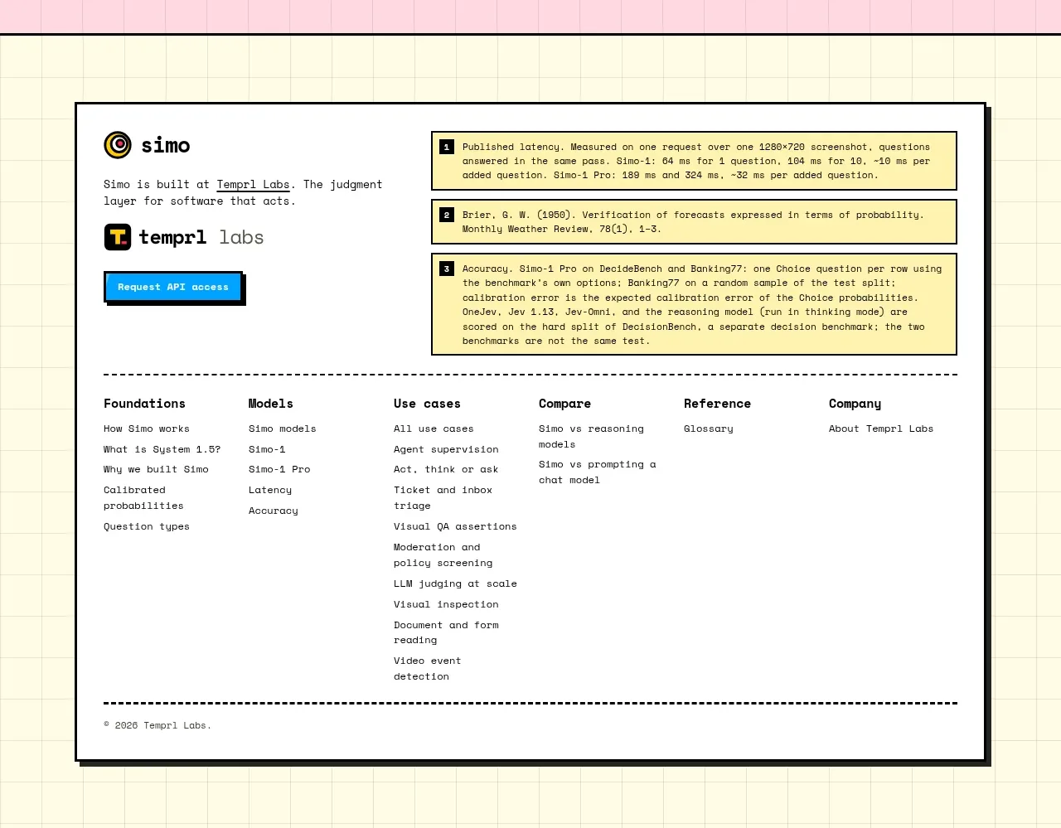Screen dimensions: 1061x828
Task: Go to What is System 1.5? page
Action: (162, 449)
